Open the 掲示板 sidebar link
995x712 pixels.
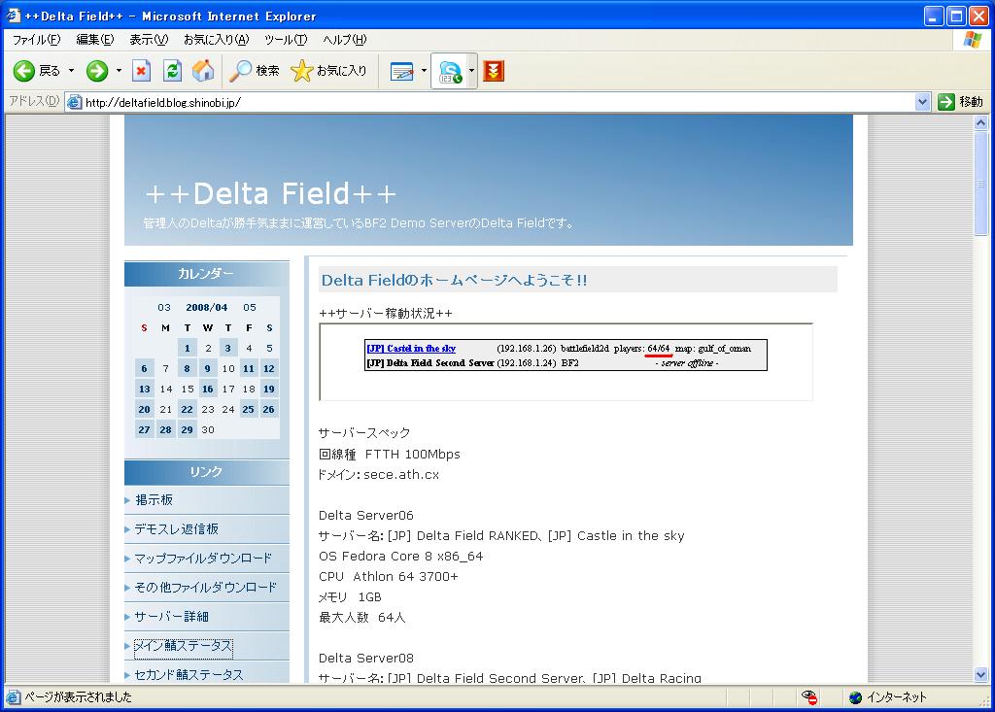pos(154,500)
